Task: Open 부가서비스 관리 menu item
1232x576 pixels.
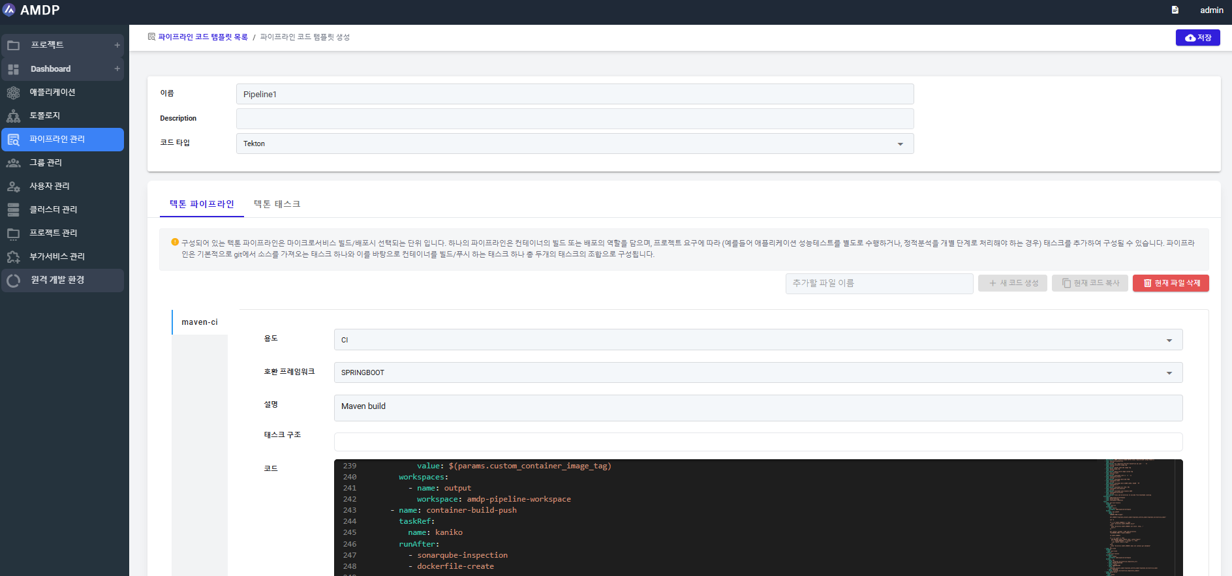Action: pyautogui.click(x=63, y=257)
